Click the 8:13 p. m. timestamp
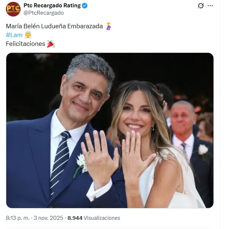Screen dimensions: 230x229 [18, 218]
